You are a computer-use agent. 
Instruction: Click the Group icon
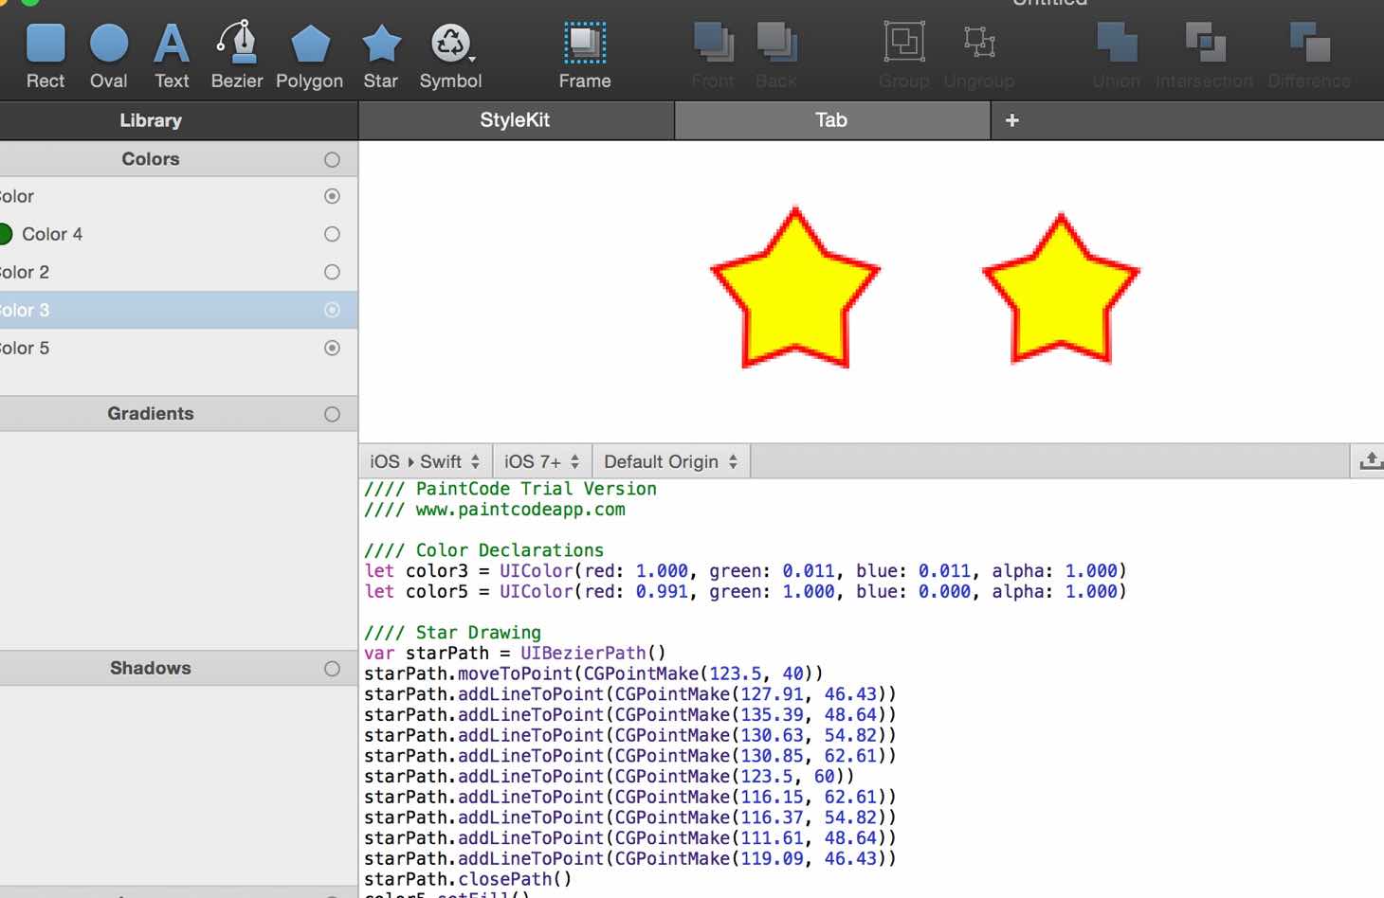(x=904, y=43)
